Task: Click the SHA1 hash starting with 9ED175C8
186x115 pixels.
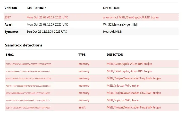Action: (x=28, y=108)
